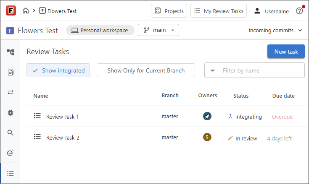Toggle the Personal workspace chip
Viewport: 309px width, 184px height.
100,30
